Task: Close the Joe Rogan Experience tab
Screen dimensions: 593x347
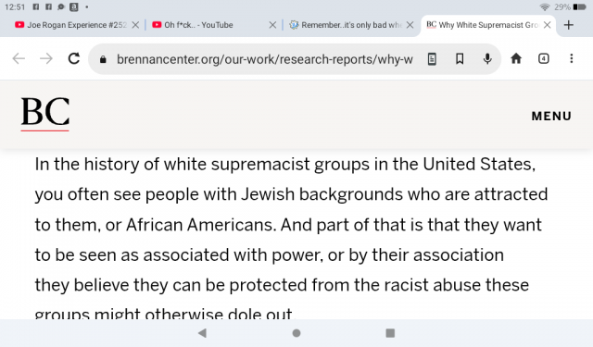Action: [135, 25]
